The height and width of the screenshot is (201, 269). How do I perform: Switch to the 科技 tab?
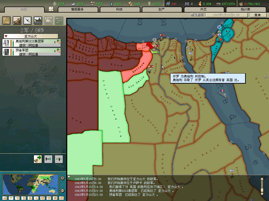(x=120, y=9)
